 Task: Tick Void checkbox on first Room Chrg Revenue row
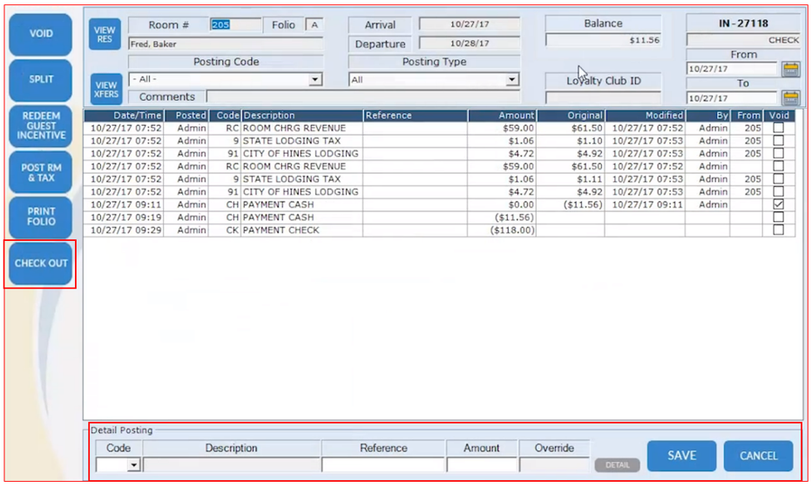[778, 128]
